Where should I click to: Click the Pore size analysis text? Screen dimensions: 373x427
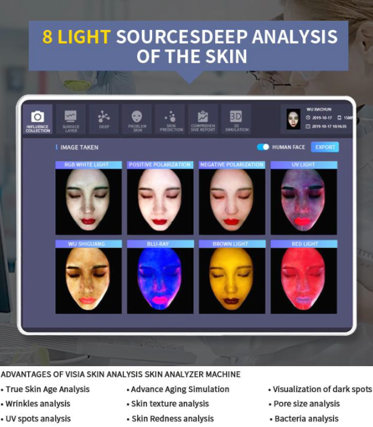pos(306,404)
